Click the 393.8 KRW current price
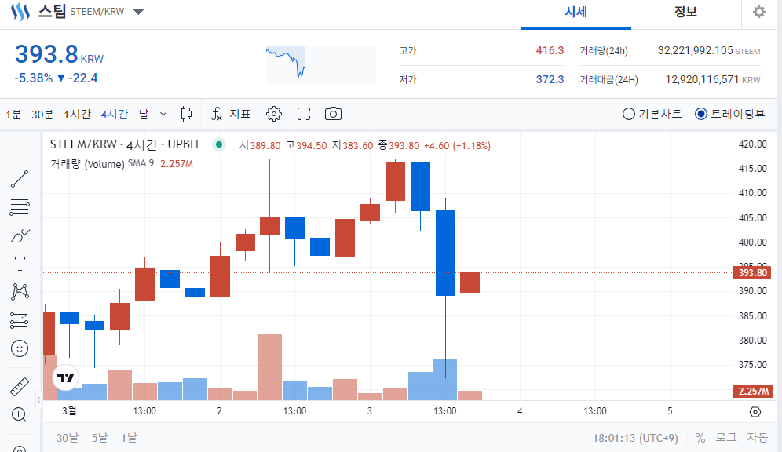Screen dimensions: 782x452 tap(59, 54)
